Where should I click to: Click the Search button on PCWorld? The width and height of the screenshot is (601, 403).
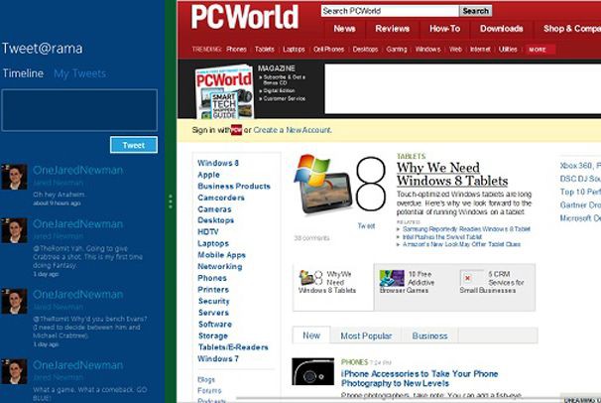475,11
